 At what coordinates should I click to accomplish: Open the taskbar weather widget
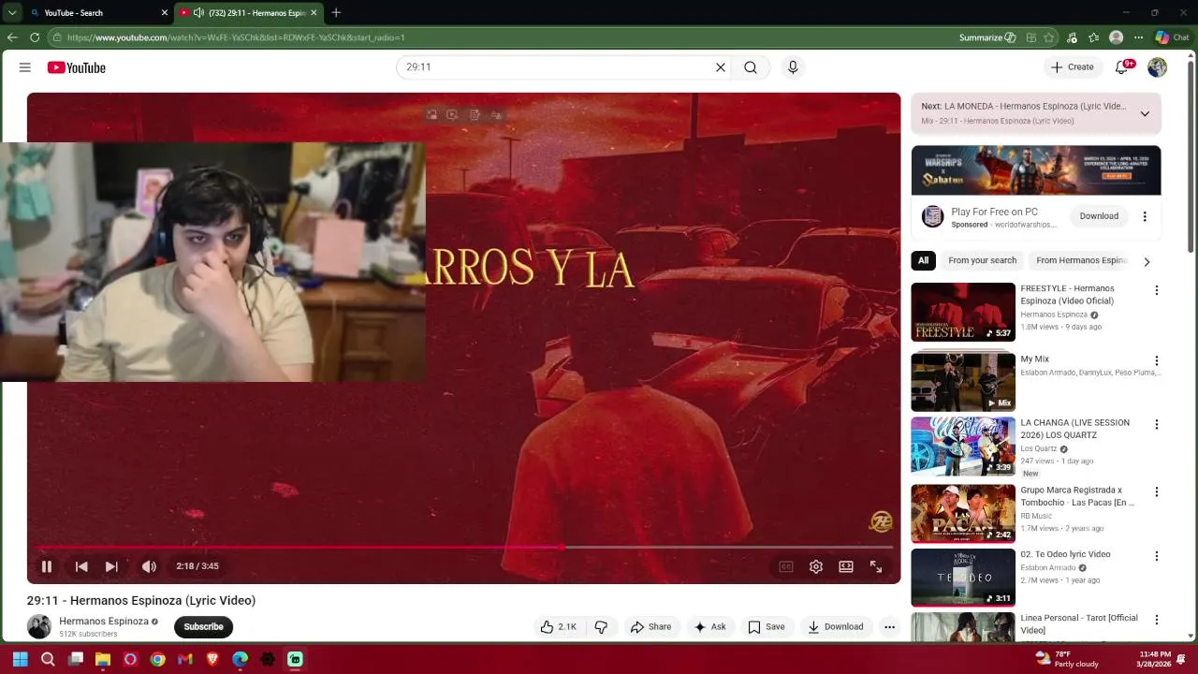coord(1067,659)
